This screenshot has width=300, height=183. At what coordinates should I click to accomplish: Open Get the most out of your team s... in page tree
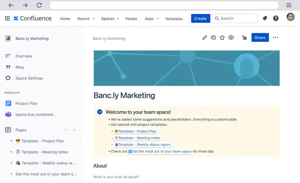click(46, 174)
